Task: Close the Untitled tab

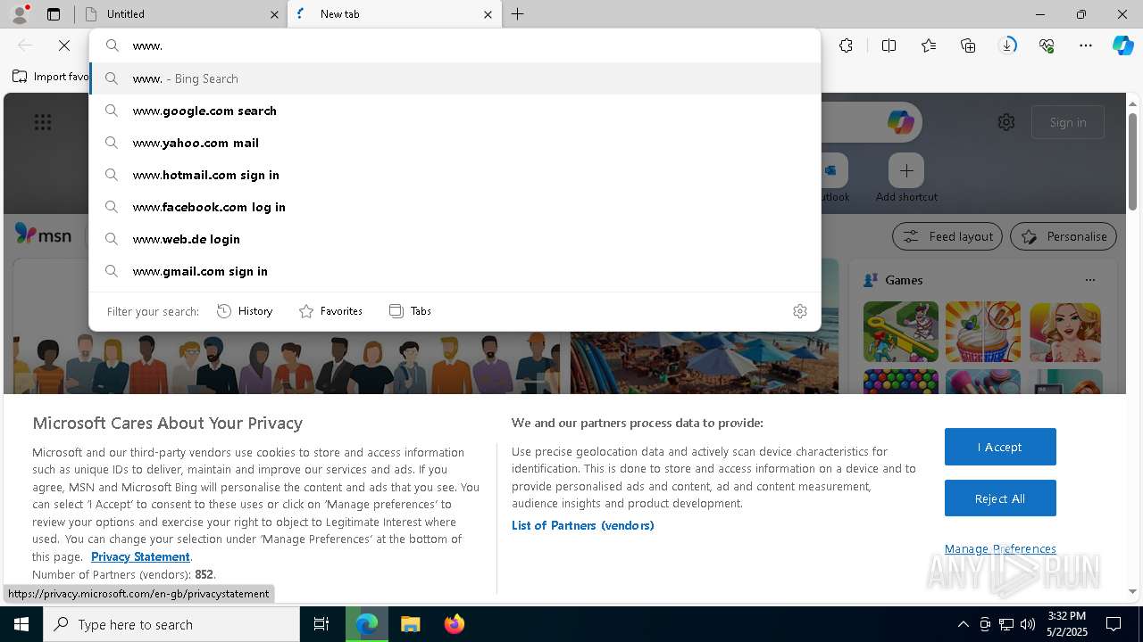Action: pyautogui.click(x=274, y=14)
